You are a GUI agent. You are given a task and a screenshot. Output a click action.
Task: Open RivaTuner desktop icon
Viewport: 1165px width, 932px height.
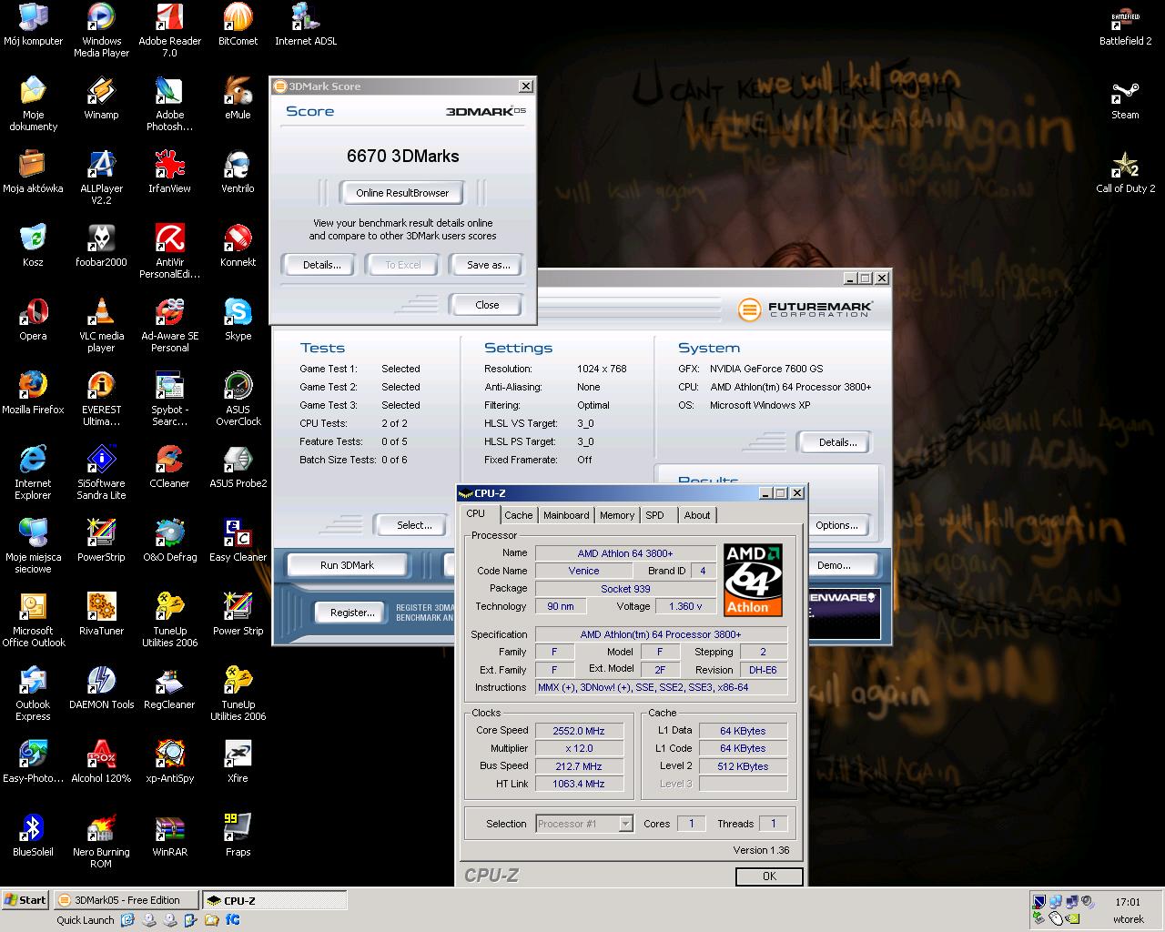pos(101,615)
